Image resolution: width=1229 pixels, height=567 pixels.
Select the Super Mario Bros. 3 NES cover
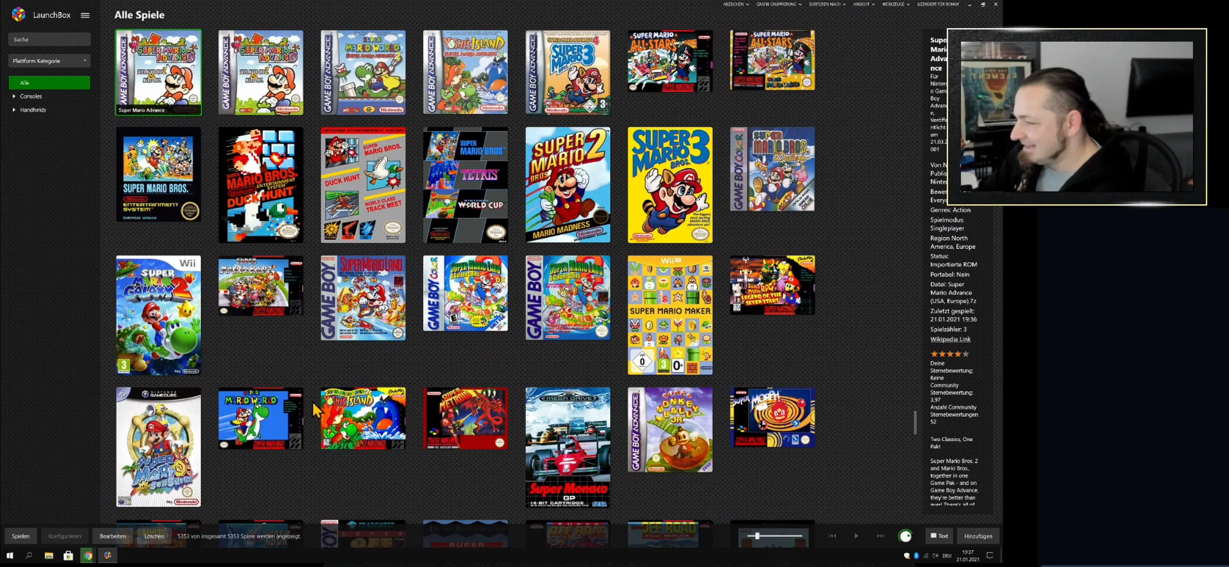[670, 185]
